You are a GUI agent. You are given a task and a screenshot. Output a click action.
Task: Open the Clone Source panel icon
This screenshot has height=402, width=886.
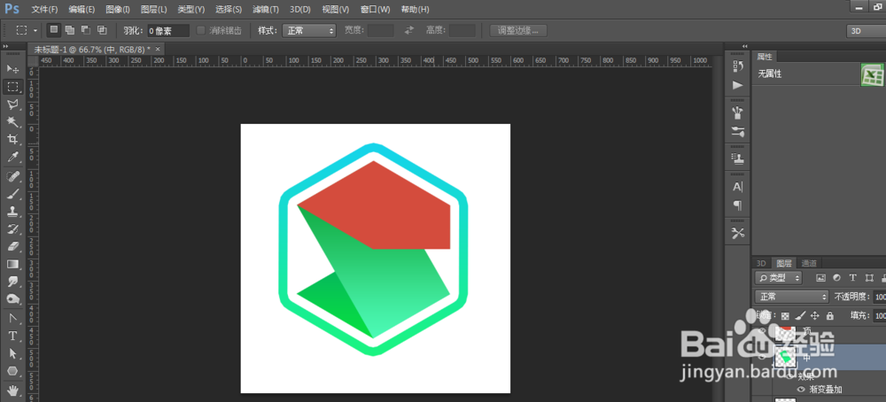737,158
